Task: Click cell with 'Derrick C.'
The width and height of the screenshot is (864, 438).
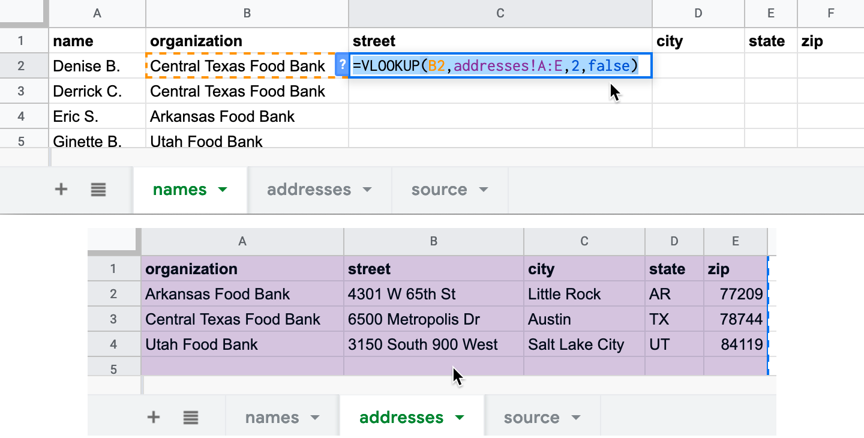Action: coord(97,91)
